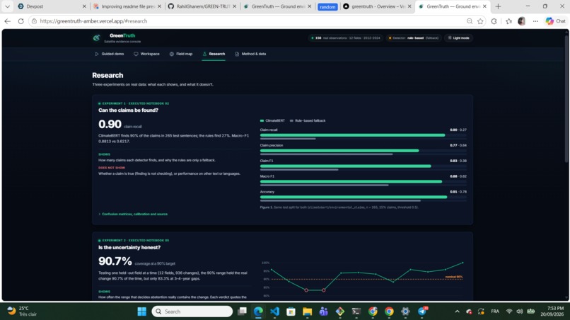Screen dimensions: 570x320
Task: Open Microsoft Store from taskbar
Action: click(291, 312)
